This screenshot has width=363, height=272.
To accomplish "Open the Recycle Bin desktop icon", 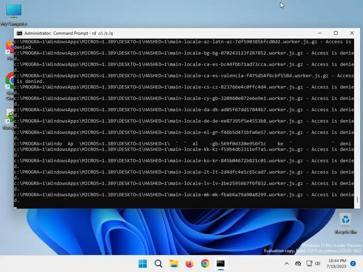I will (345, 223).
